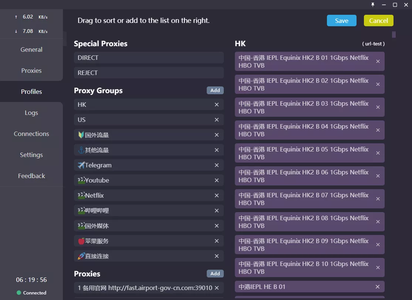
Task: Open the General tab
Action: coord(31,50)
